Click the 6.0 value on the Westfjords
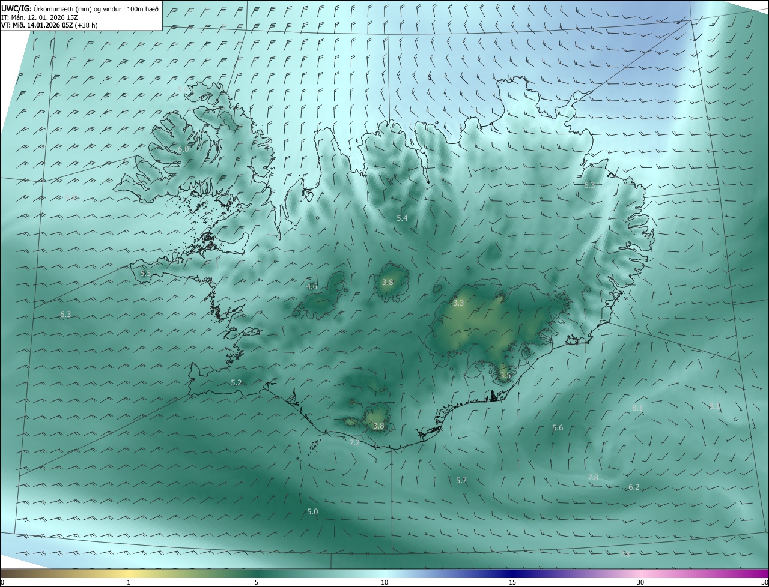Screen dimensions: 769x587 [183, 149]
